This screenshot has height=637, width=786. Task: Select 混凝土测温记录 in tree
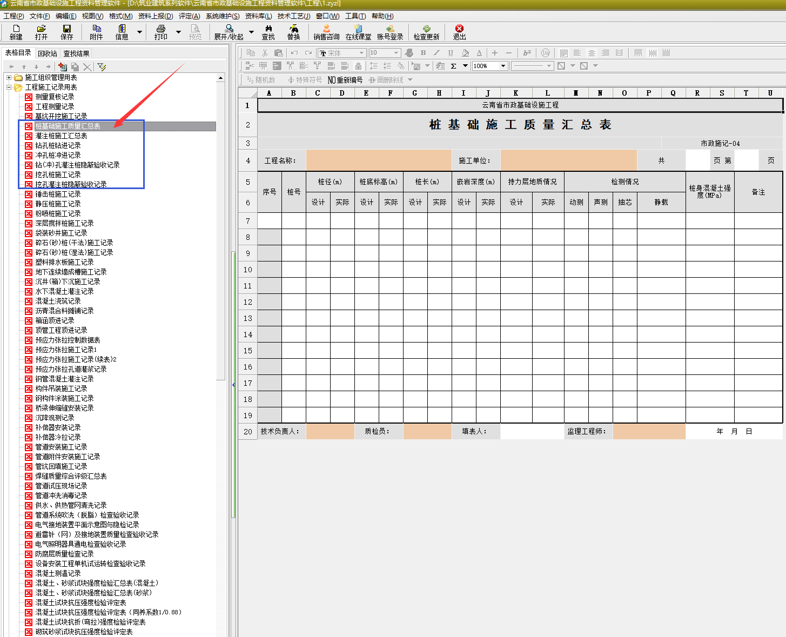[58, 573]
